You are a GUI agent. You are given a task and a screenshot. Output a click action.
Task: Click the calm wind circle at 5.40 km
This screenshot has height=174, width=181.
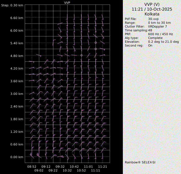96,42
